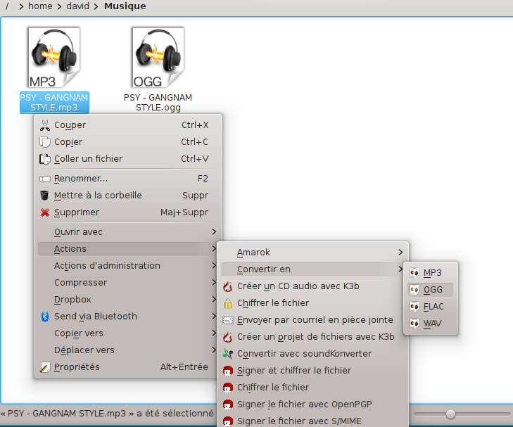Screen dimensions: 513x427
Task: Click the K3b flame icon beside Créer un CD audio
Action: 228,286
